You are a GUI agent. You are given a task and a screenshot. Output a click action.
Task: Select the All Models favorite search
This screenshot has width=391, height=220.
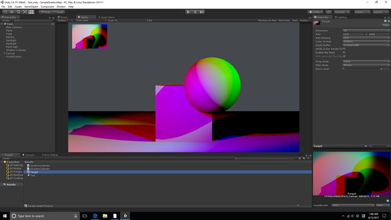pyautogui.click(x=14, y=169)
